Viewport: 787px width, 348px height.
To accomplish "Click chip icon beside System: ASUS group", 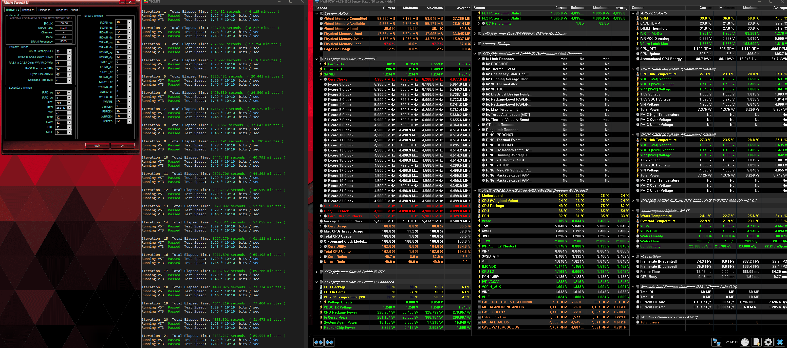I will click(x=321, y=13).
